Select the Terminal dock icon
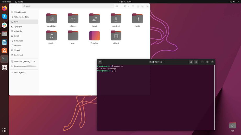This screenshot has height=135, width=241. pos(4,59)
